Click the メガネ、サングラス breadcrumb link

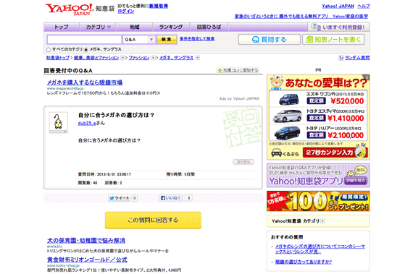(x=177, y=58)
